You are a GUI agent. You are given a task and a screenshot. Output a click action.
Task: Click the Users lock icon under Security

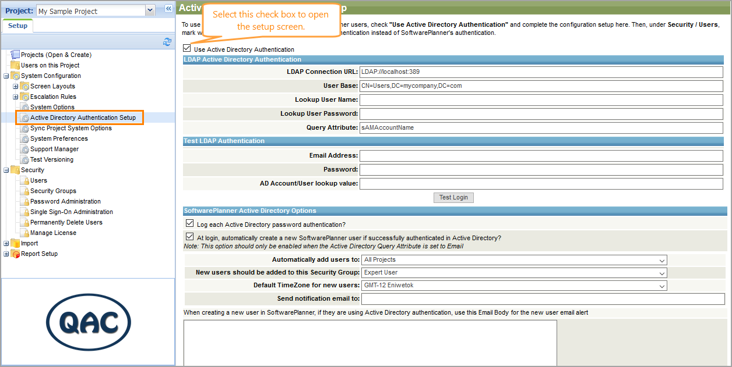[24, 180]
